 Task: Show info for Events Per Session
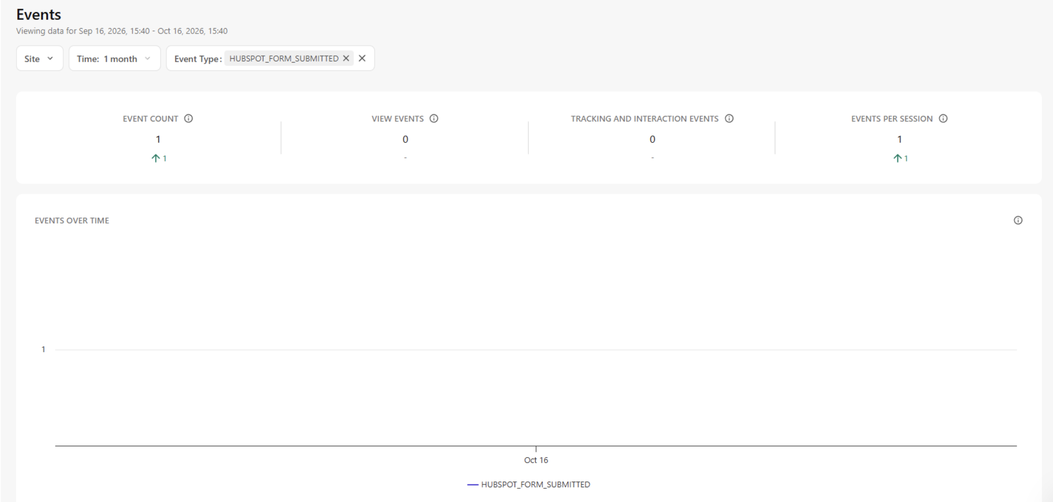(x=943, y=118)
